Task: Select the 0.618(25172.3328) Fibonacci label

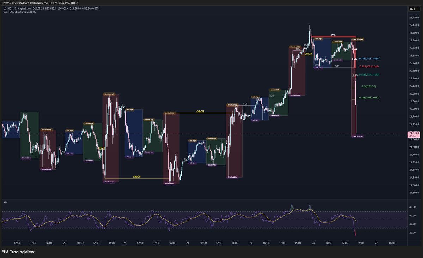Action: [x=369, y=74]
